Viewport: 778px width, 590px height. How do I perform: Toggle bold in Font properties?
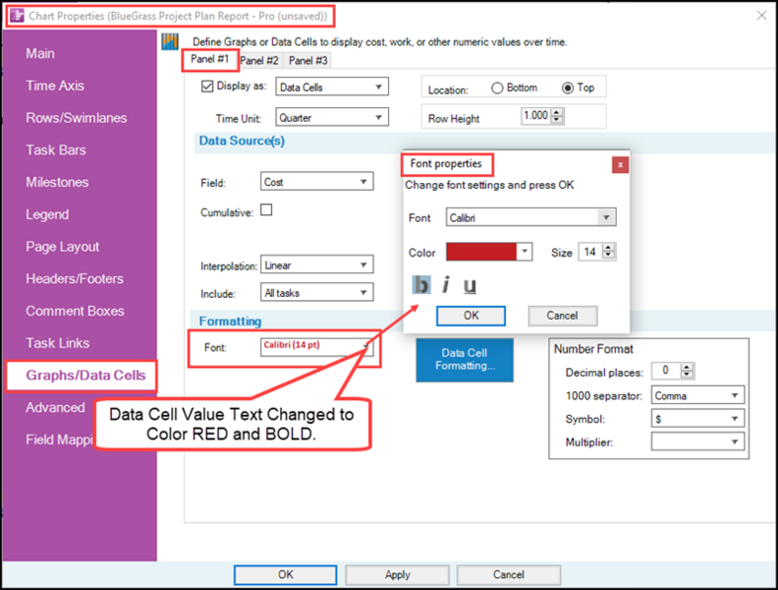pos(421,285)
